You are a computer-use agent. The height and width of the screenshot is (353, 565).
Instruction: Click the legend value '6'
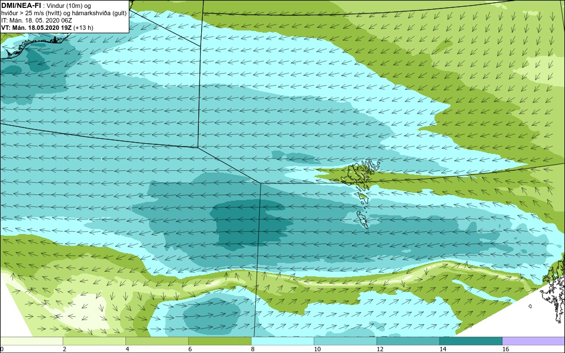(190, 349)
